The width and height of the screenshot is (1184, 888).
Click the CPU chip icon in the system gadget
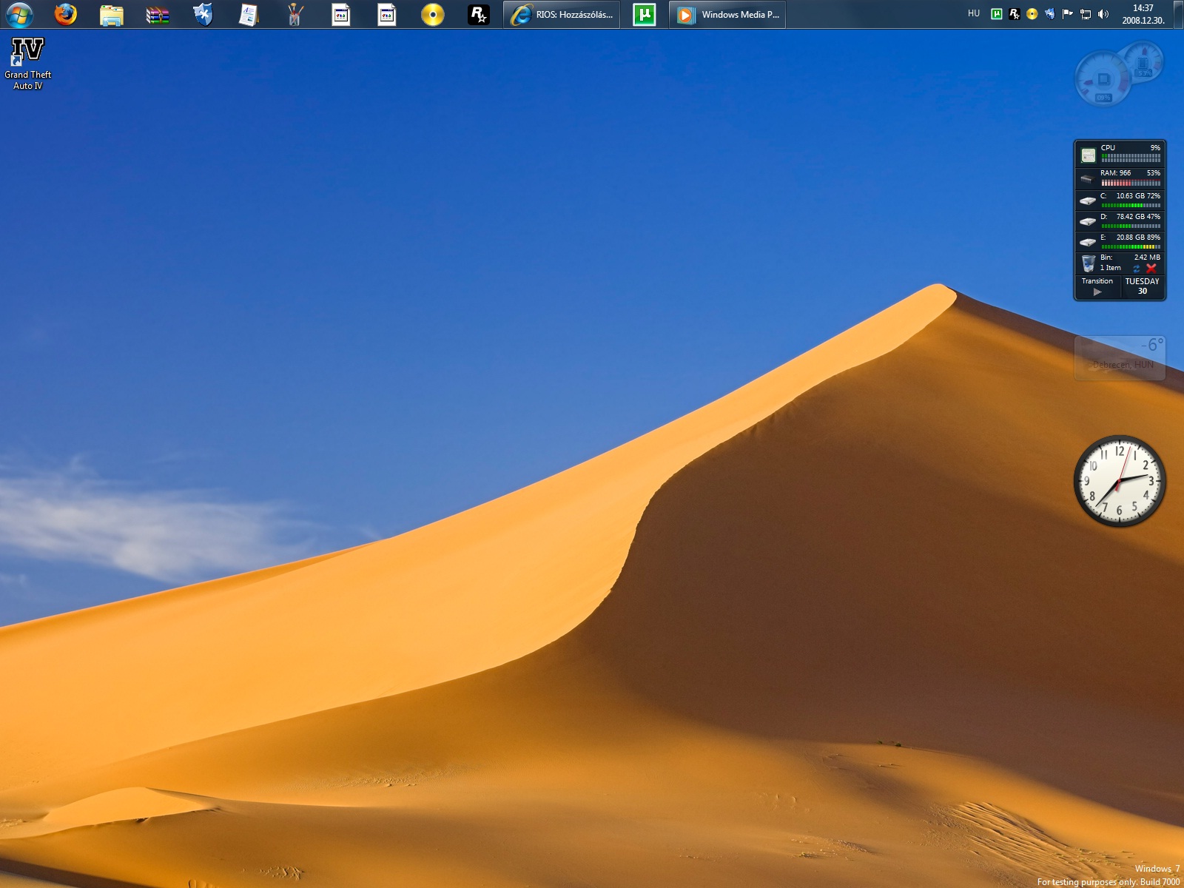1088,155
